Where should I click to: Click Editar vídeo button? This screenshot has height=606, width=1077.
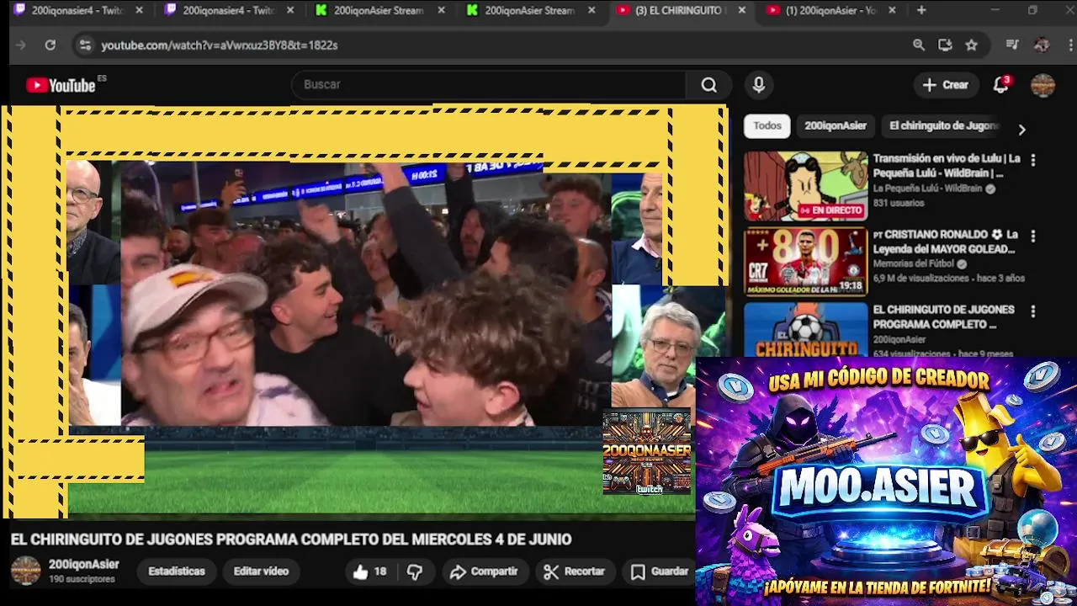[261, 571]
